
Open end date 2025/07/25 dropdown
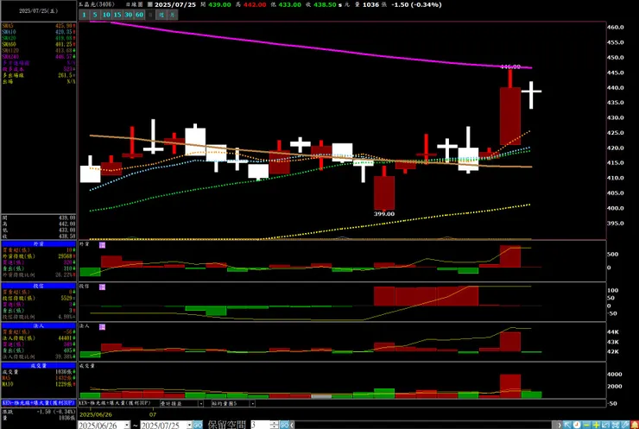click(189, 425)
